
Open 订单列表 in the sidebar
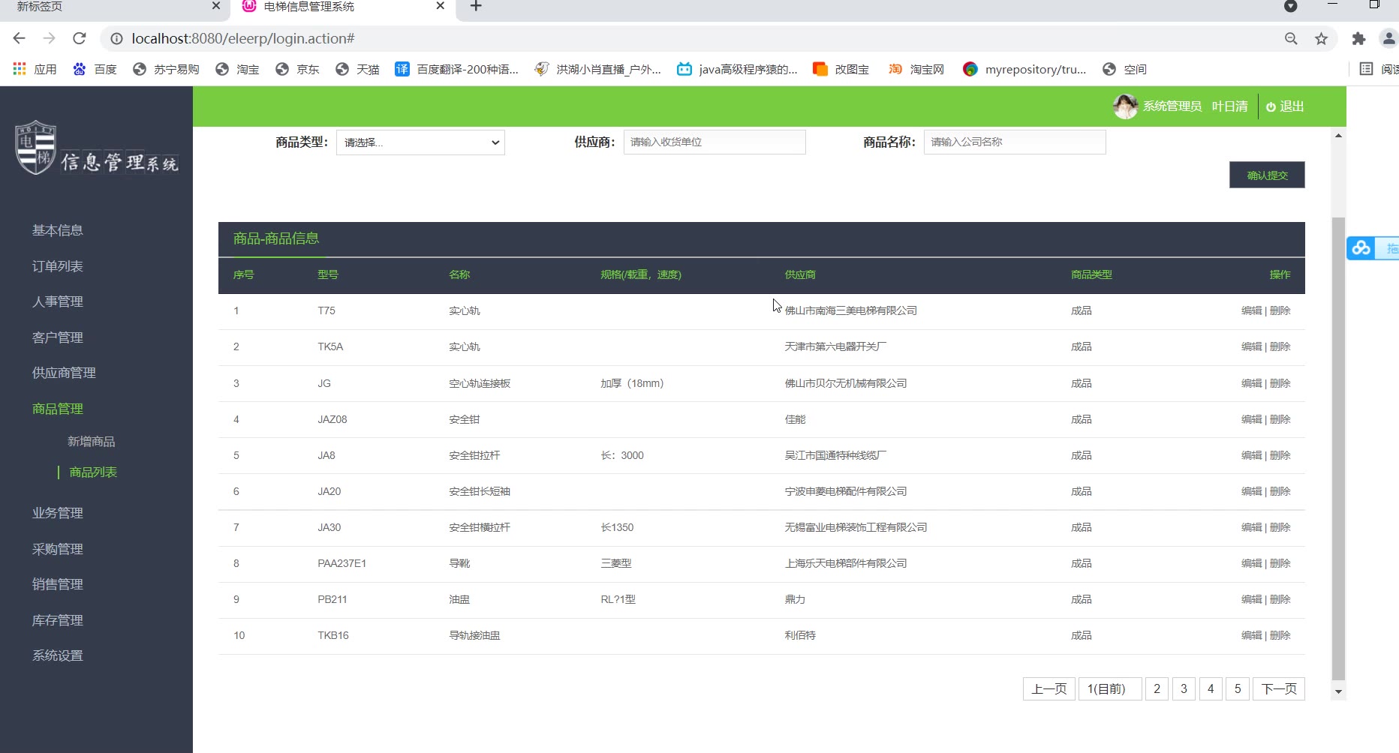[58, 266]
